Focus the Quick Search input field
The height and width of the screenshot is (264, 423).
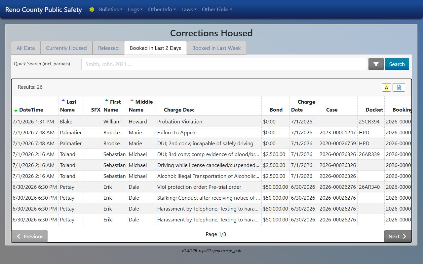point(224,64)
